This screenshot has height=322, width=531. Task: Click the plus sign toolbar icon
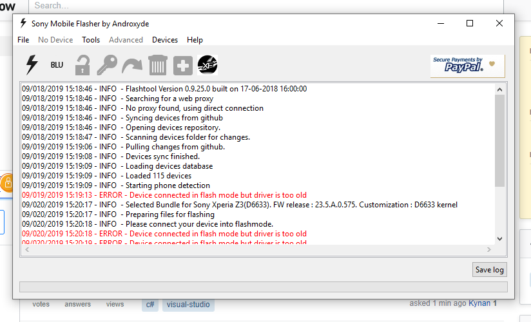click(183, 65)
